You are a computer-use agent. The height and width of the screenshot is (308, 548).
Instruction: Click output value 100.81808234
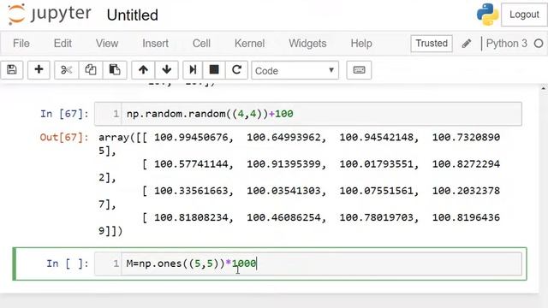point(191,217)
